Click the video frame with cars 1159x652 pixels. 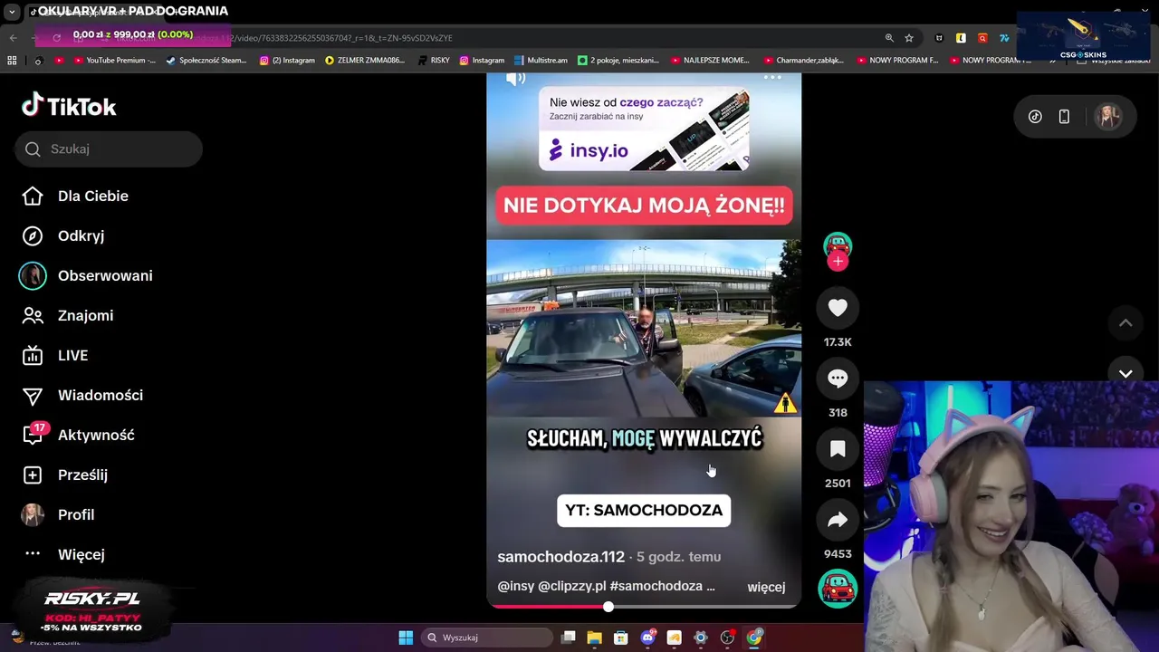pos(644,328)
